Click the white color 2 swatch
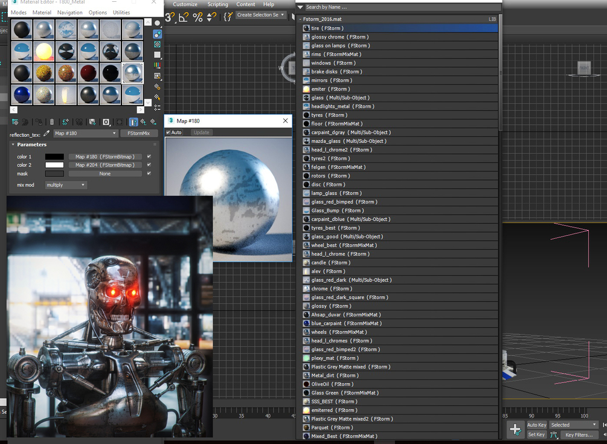 tap(54, 165)
